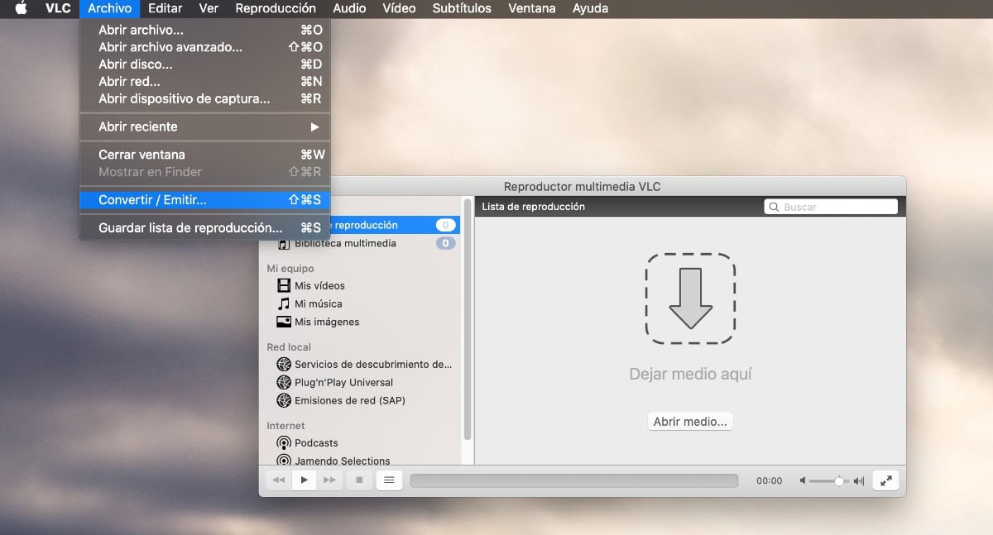Image resolution: width=993 pixels, height=535 pixels.
Task: Choose Abrir archivo... from the menu
Action: [x=204, y=30]
